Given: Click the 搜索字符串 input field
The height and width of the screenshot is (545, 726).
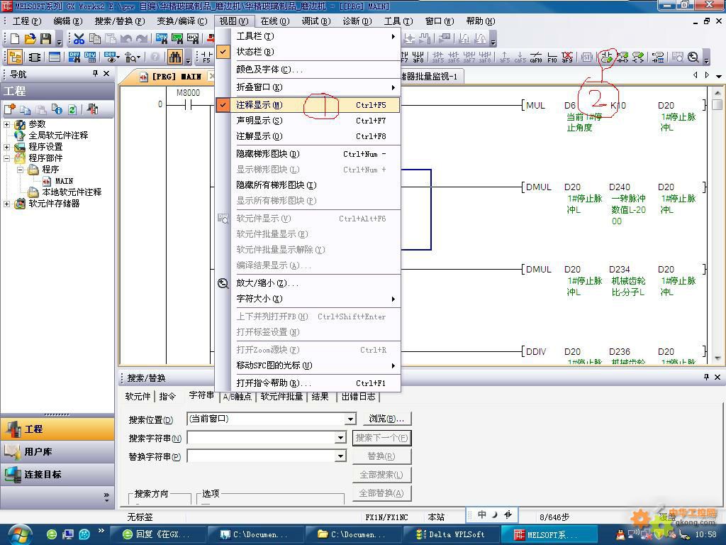Looking at the screenshot, I should (261, 438).
